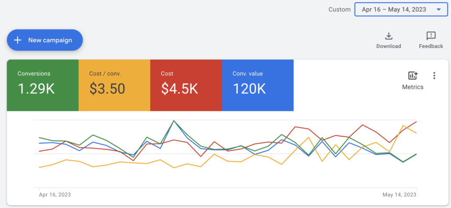This screenshot has width=451, height=208.
Task: Select the red Cost metric tile
Action: (x=185, y=85)
